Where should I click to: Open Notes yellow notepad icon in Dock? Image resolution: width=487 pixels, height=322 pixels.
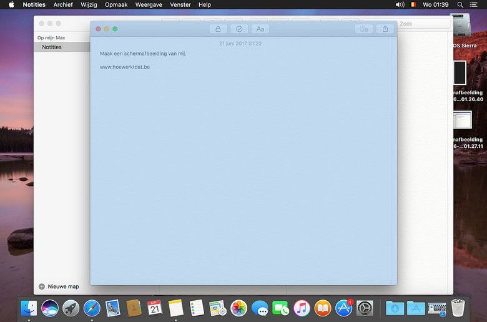(x=176, y=308)
